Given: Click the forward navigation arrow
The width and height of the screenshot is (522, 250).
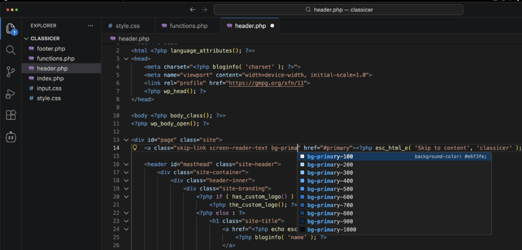Looking at the screenshot, I should (x=204, y=10).
